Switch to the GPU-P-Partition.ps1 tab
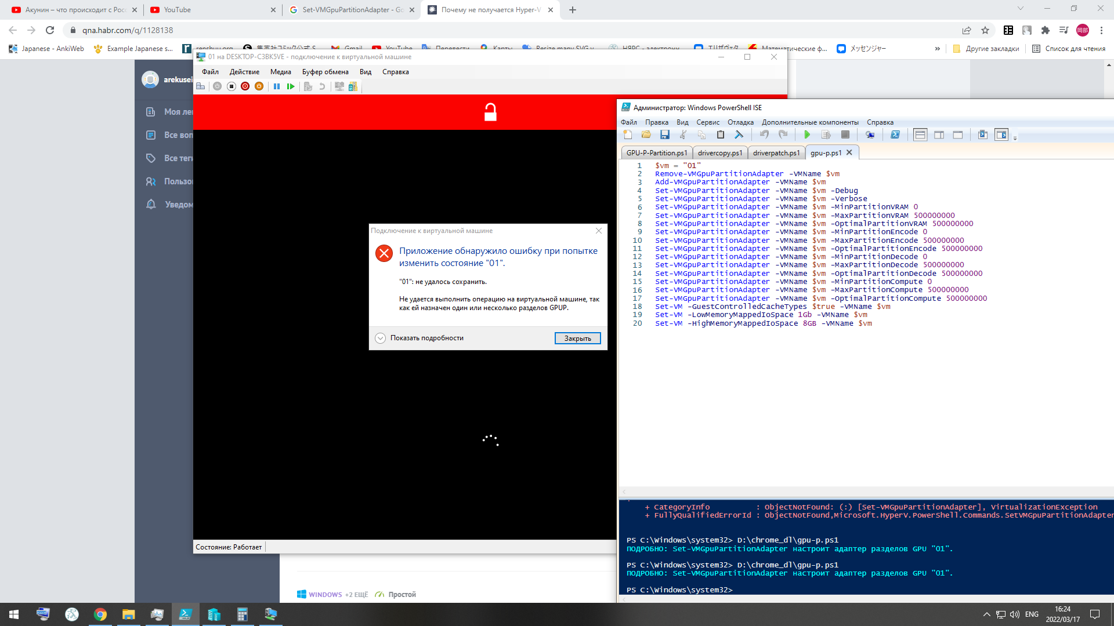 click(x=657, y=153)
